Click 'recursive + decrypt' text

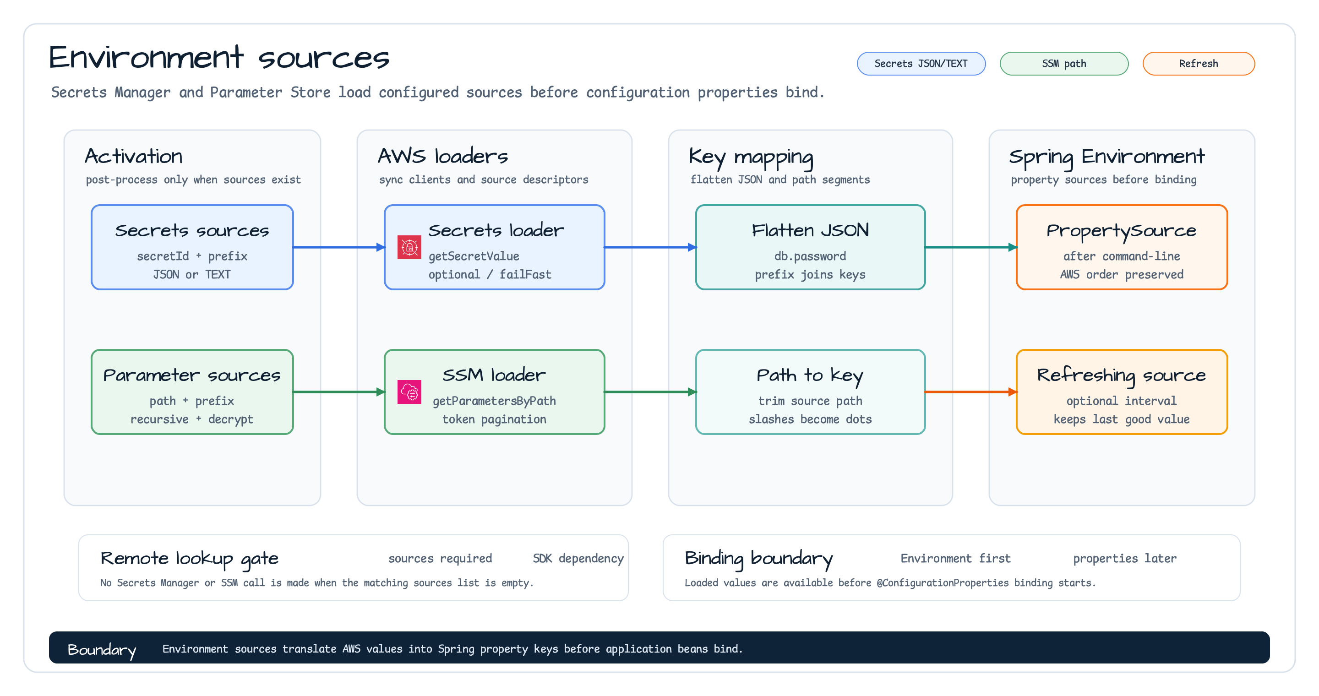pyautogui.click(x=192, y=419)
